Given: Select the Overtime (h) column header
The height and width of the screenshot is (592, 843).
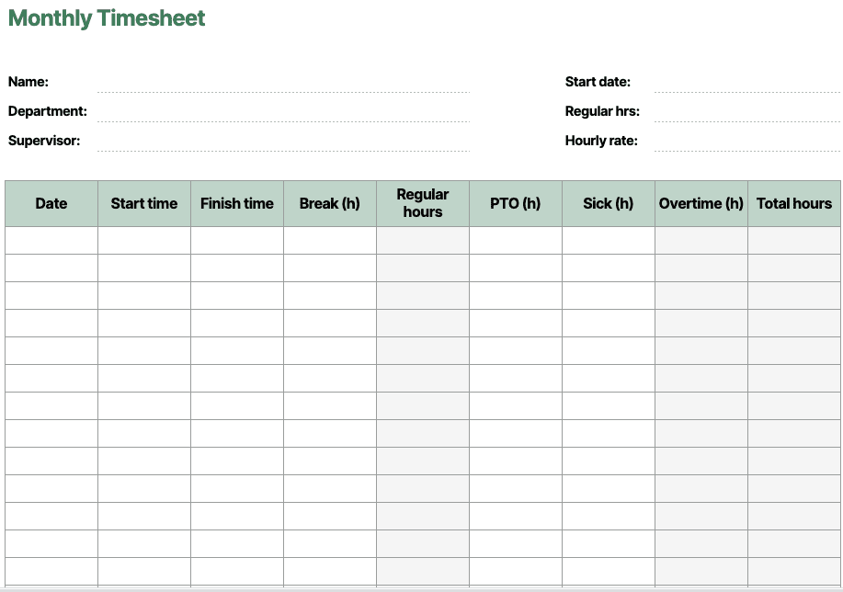Looking at the screenshot, I should click(701, 203).
